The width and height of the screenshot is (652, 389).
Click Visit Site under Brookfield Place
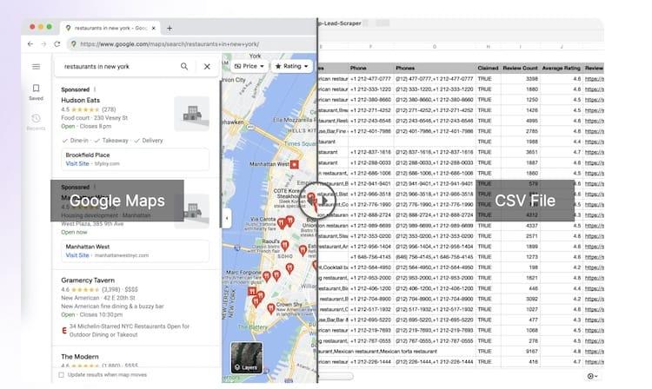(x=77, y=163)
